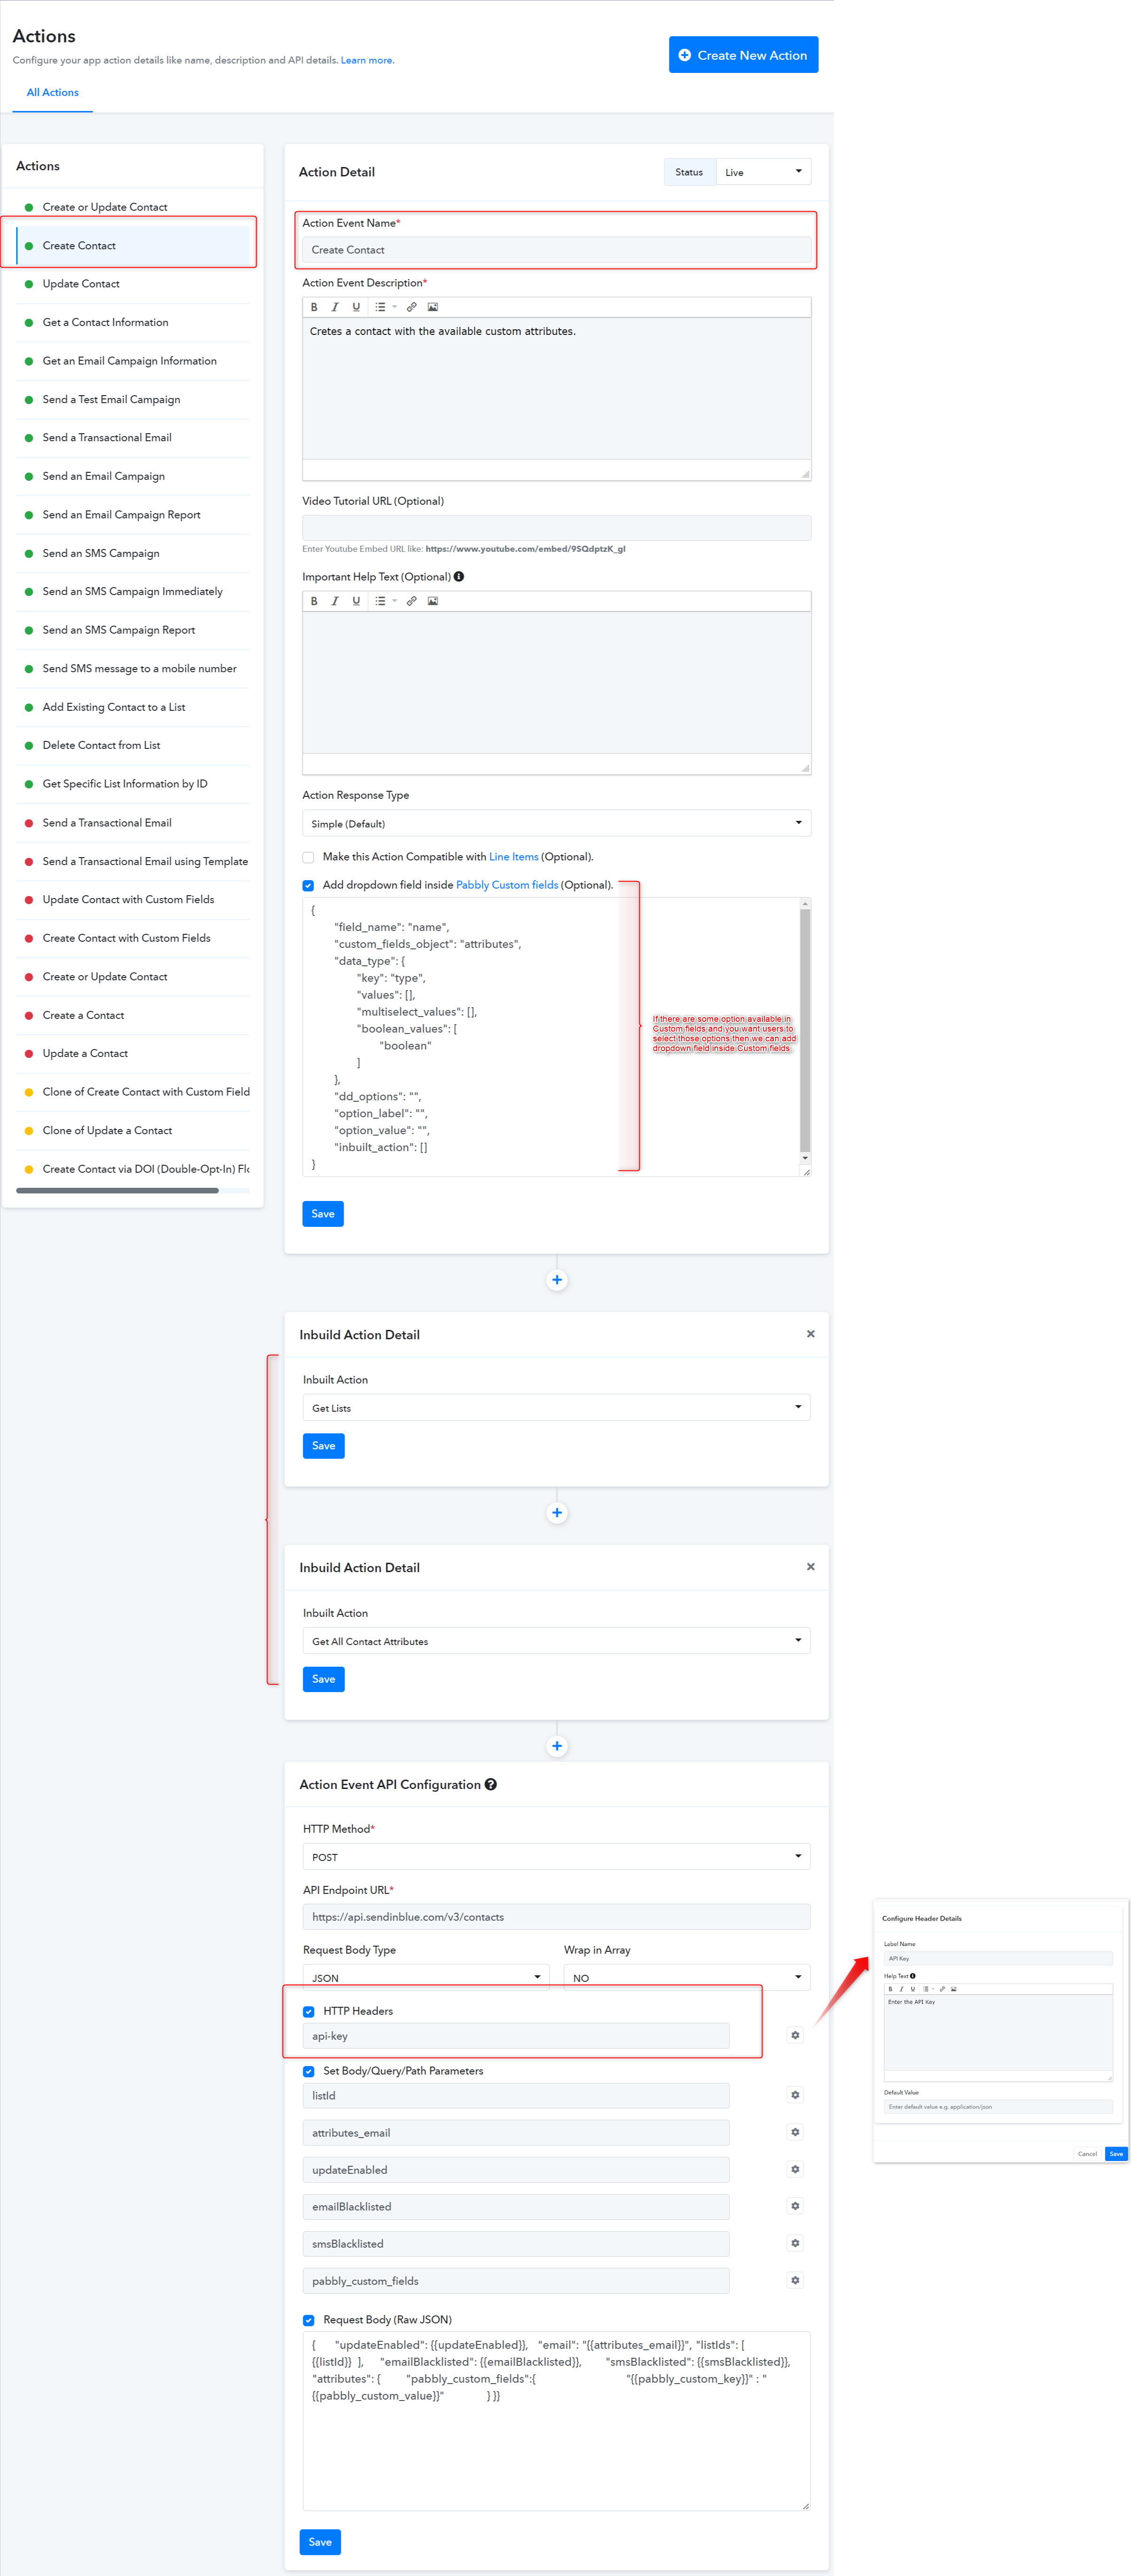Close the Get All Contact Attributes card
The width and height of the screenshot is (1131, 2576).
[x=810, y=1567]
